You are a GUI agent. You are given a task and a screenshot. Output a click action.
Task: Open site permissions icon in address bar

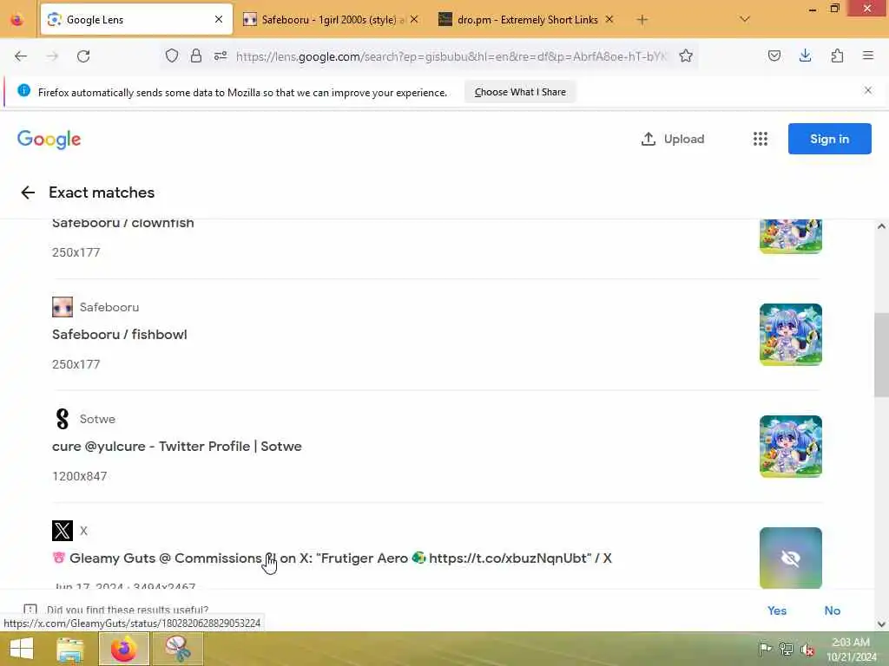click(221, 55)
